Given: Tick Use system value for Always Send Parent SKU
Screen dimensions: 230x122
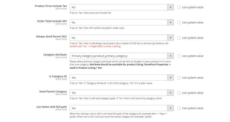Looking at the screenshot, I should coord(179,38).
